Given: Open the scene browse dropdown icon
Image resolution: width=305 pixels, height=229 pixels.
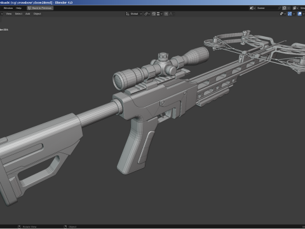Looking at the screenshot, I should click(253, 8).
